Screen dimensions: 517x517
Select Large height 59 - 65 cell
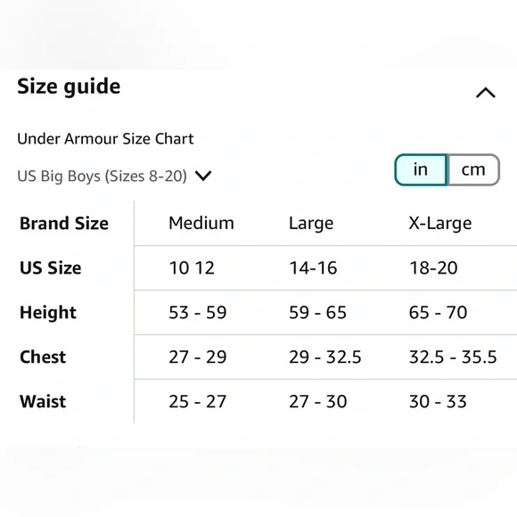point(318,313)
